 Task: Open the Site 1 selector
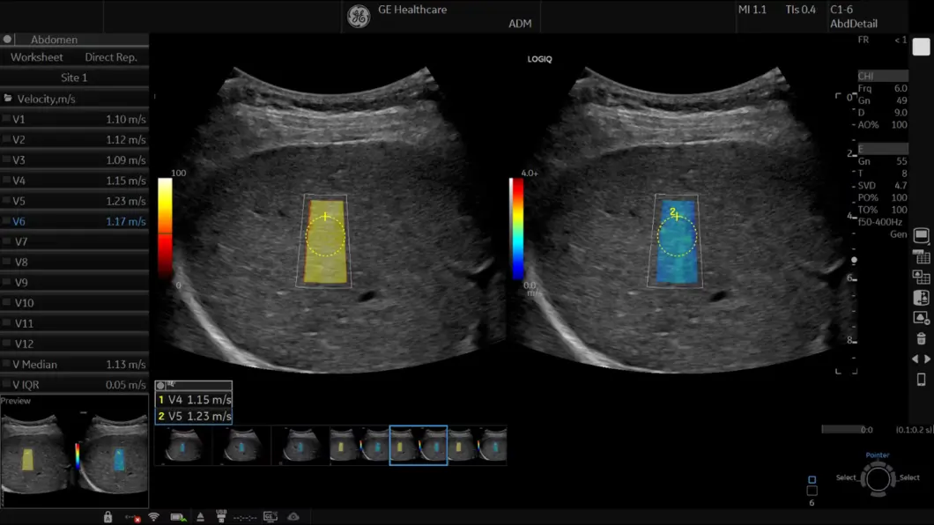pos(74,78)
